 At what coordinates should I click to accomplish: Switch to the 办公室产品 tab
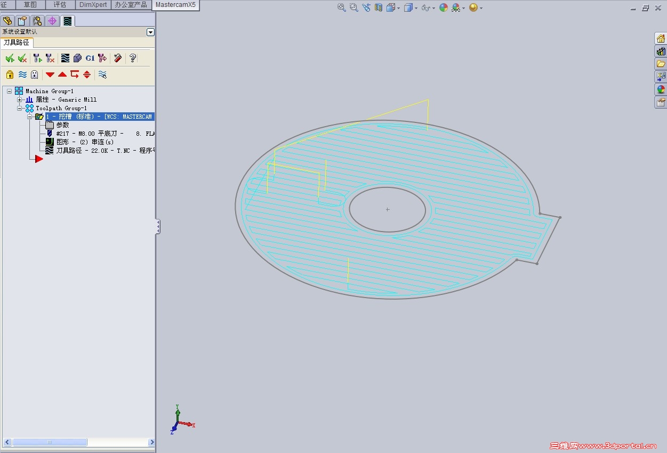tap(131, 4)
